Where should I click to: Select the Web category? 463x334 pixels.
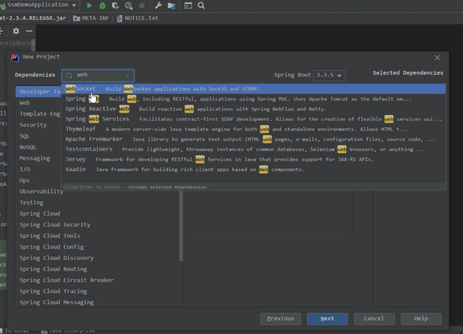point(39,103)
